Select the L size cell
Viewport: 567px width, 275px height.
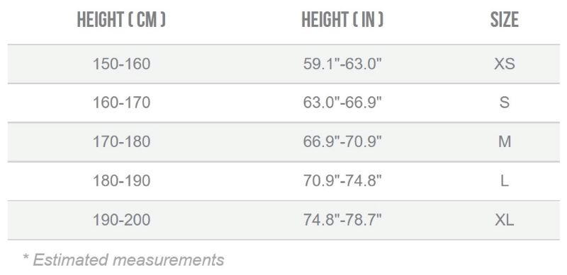[505, 180]
